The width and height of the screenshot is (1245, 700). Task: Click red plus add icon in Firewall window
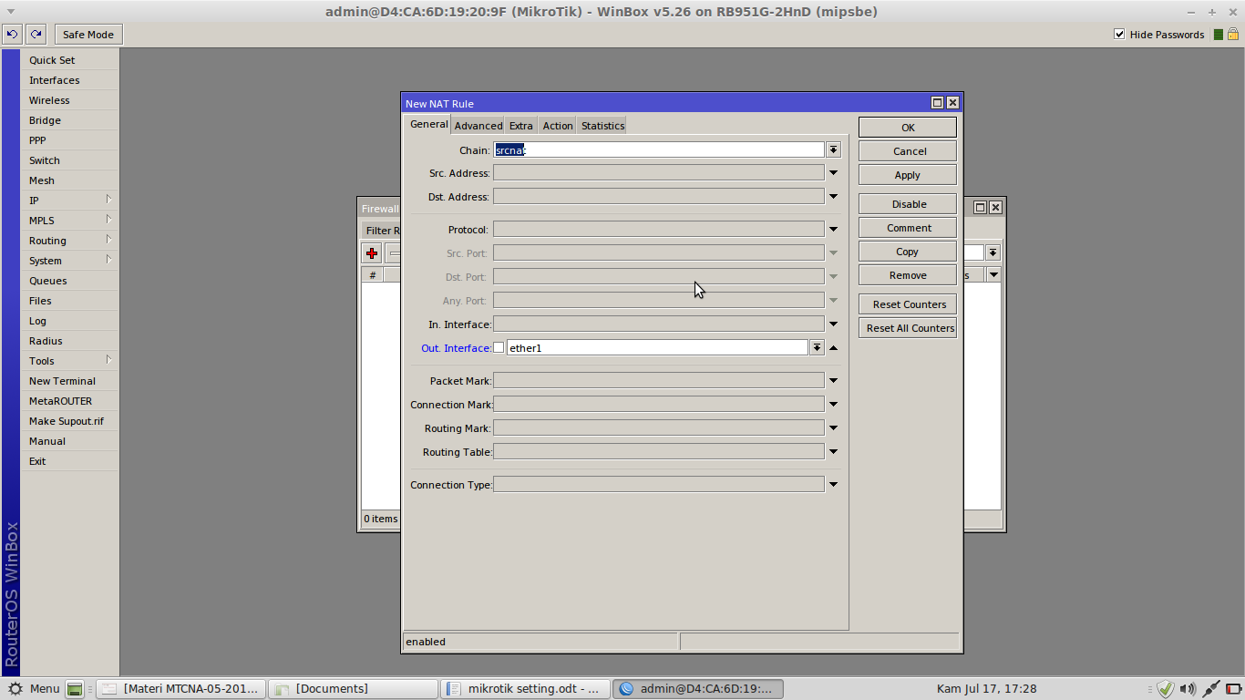[x=372, y=253]
